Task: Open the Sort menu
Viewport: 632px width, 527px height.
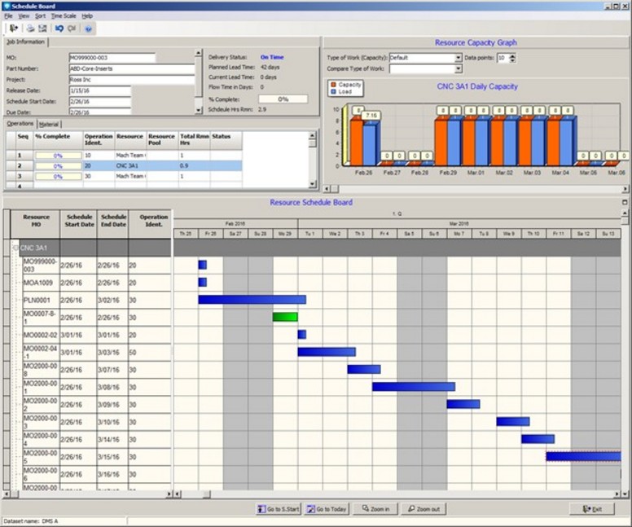Action: [x=40, y=15]
